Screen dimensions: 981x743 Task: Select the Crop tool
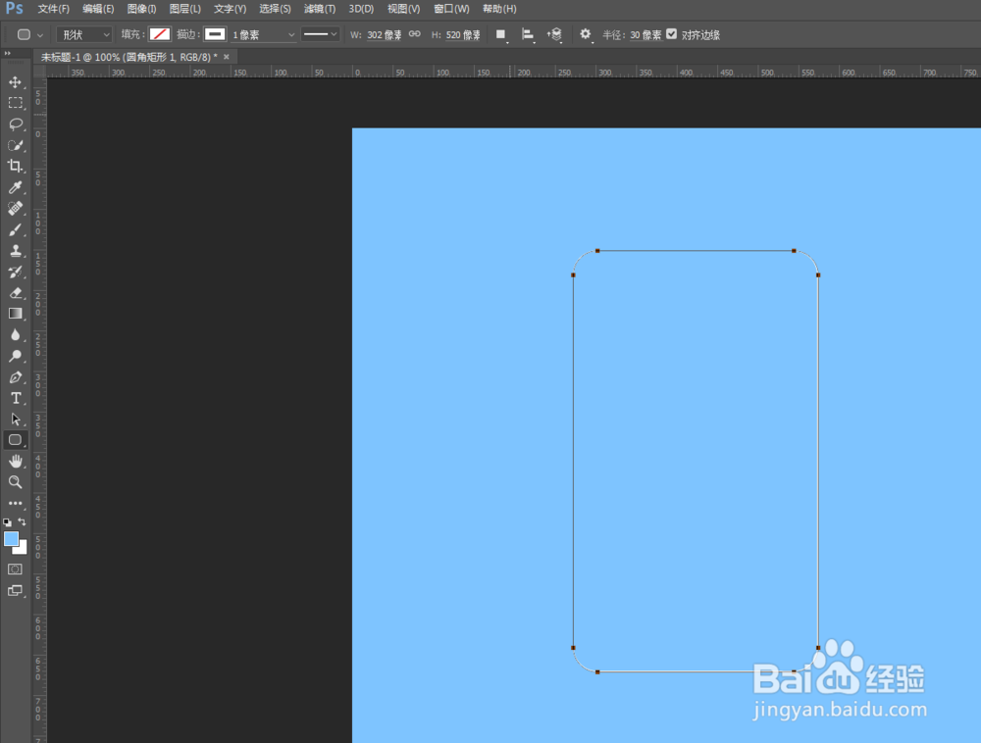(15, 167)
